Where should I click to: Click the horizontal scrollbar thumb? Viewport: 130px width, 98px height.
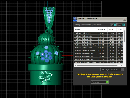tap(97, 65)
